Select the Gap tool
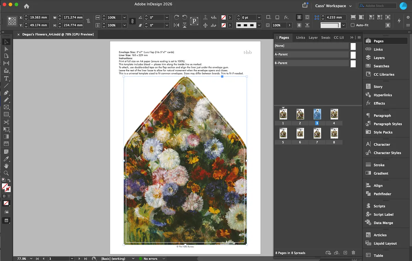Screen dimensions: 412x261 pyautogui.click(x=6, y=63)
